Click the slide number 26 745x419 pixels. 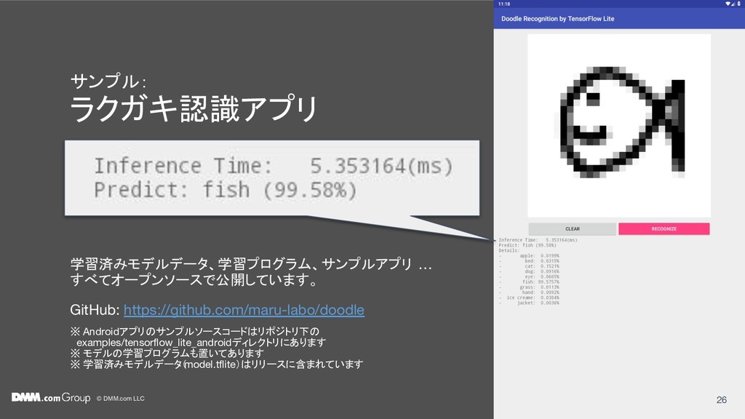pos(721,400)
